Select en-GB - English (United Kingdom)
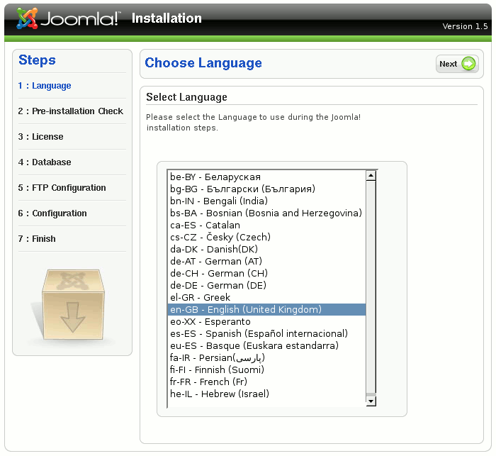The height and width of the screenshot is (456, 496). click(266, 309)
